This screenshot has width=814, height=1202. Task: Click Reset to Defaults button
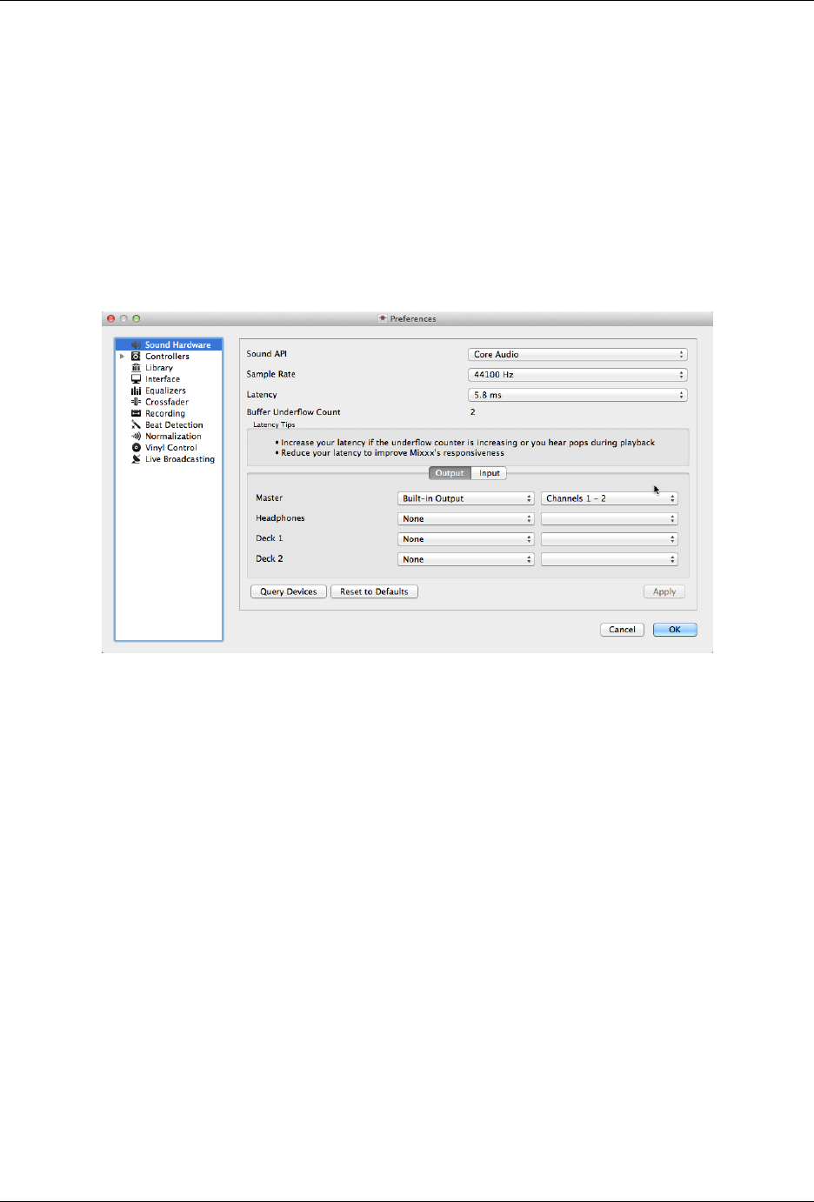click(374, 591)
